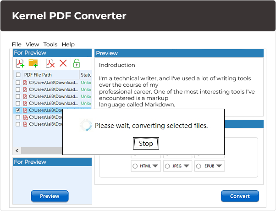Check the fourth file row checkbox
The image size is (276, 211).
click(x=18, y=103)
